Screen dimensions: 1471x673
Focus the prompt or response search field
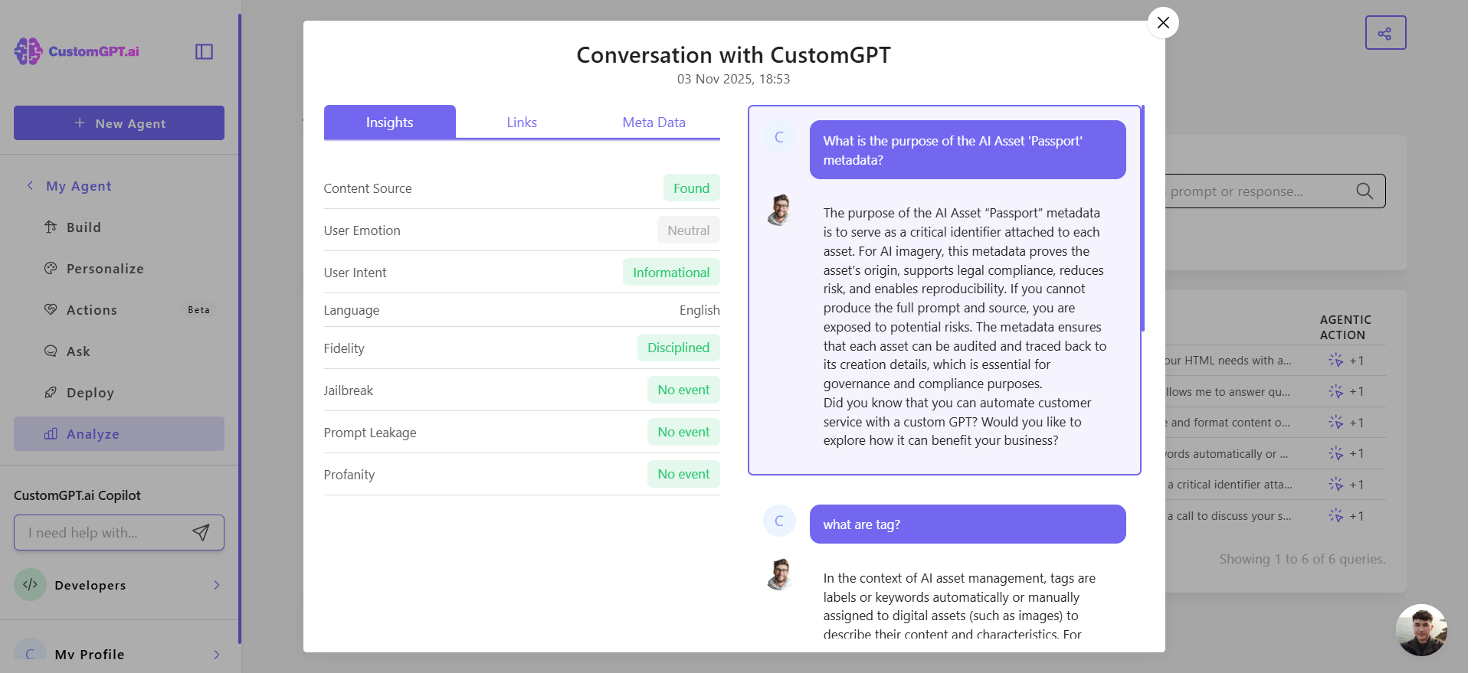click(x=1256, y=191)
